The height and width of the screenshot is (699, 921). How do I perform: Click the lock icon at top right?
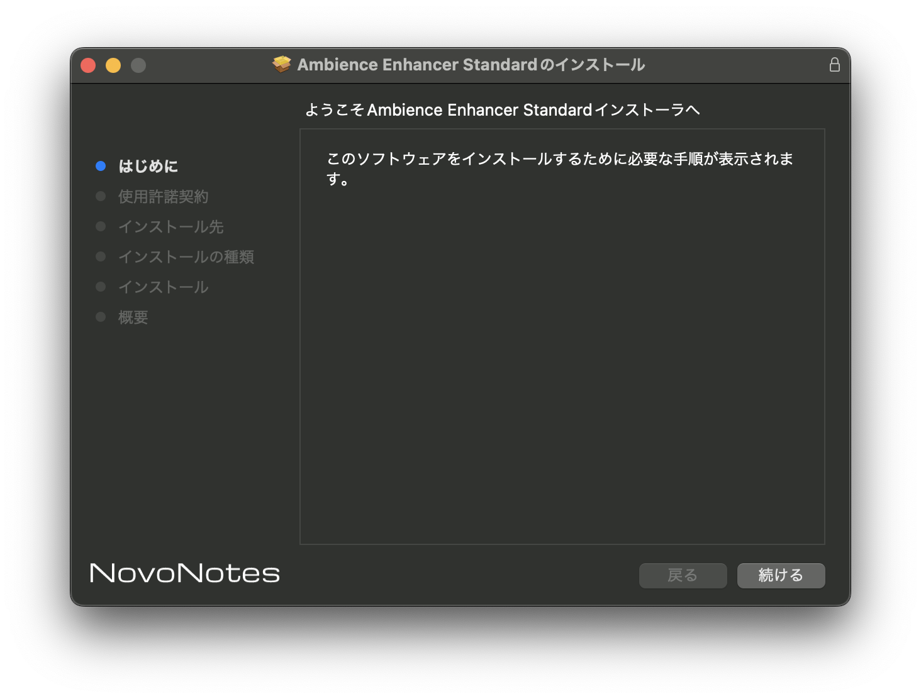835,64
